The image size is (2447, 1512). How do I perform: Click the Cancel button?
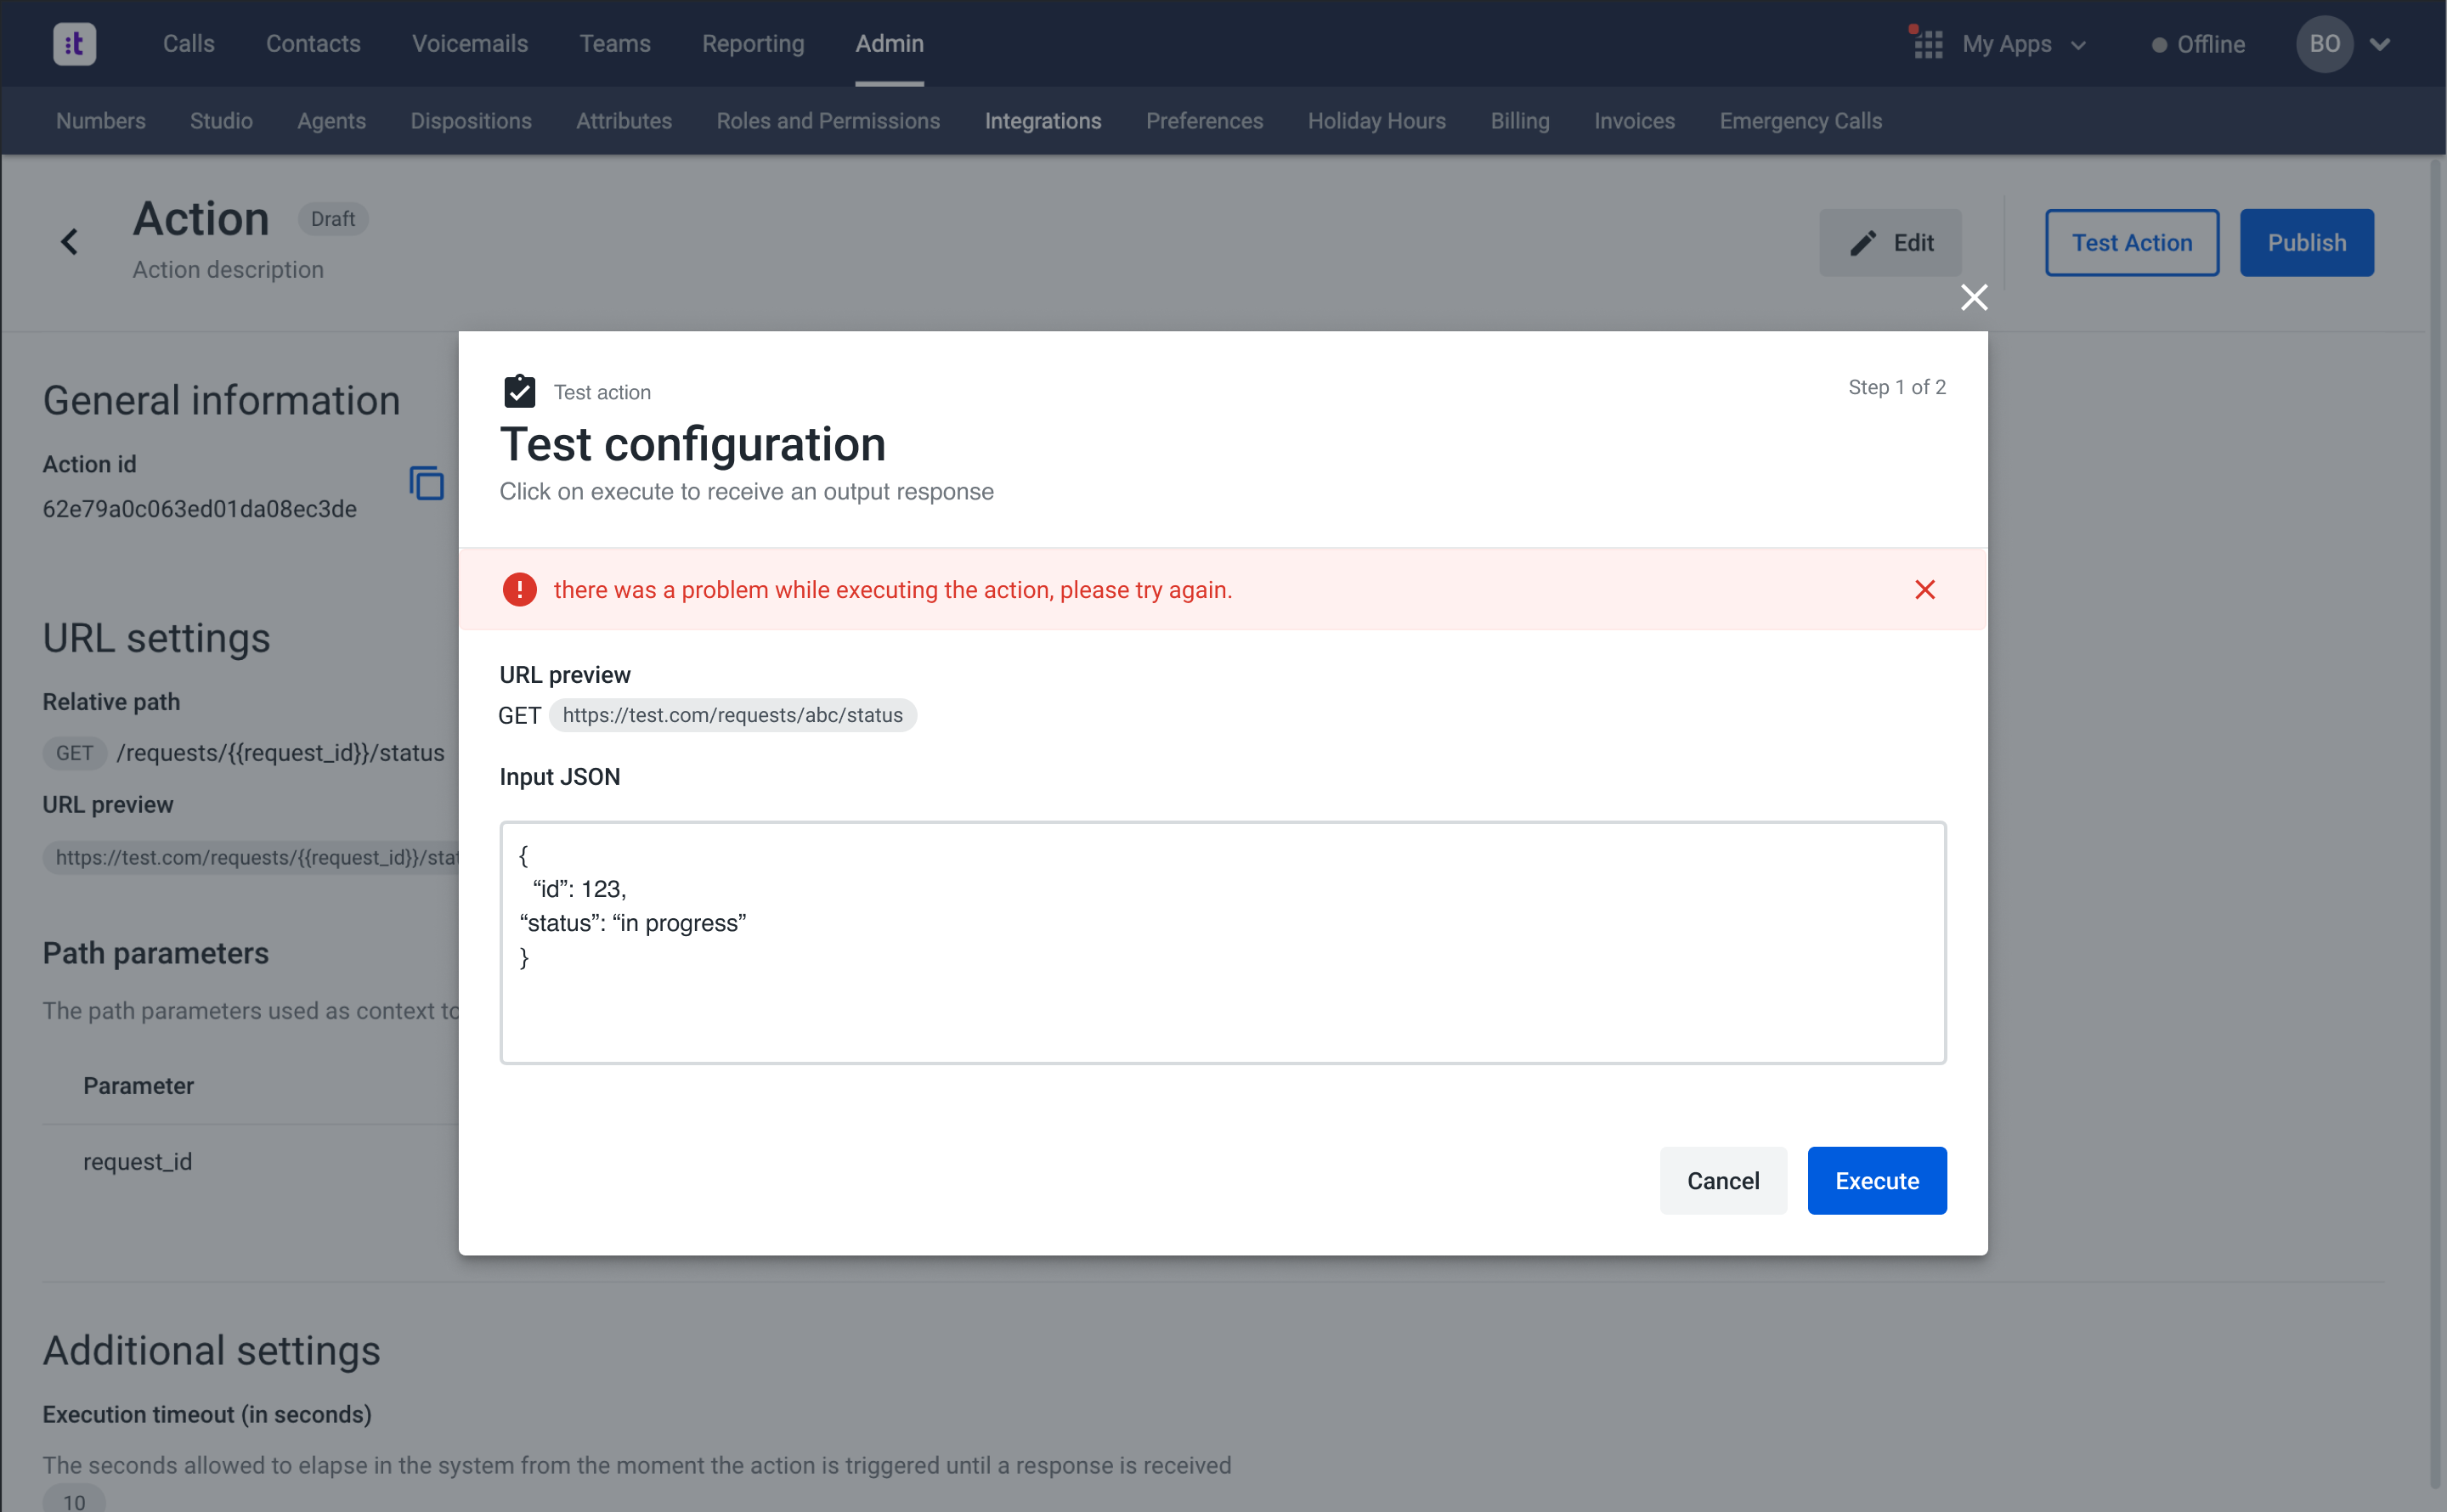(x=1722, y=1181)
